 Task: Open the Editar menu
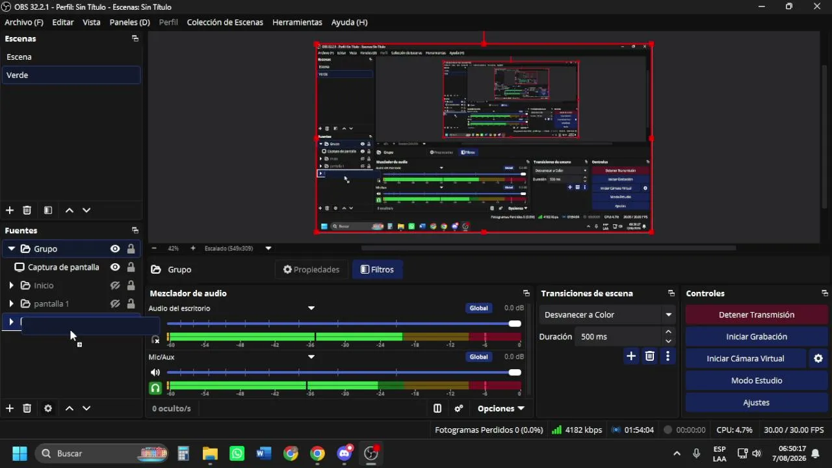coord(63,22)
